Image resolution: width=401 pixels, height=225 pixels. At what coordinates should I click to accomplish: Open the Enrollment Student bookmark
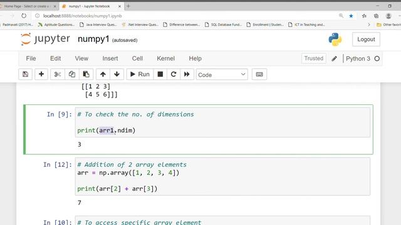(265, 25)
